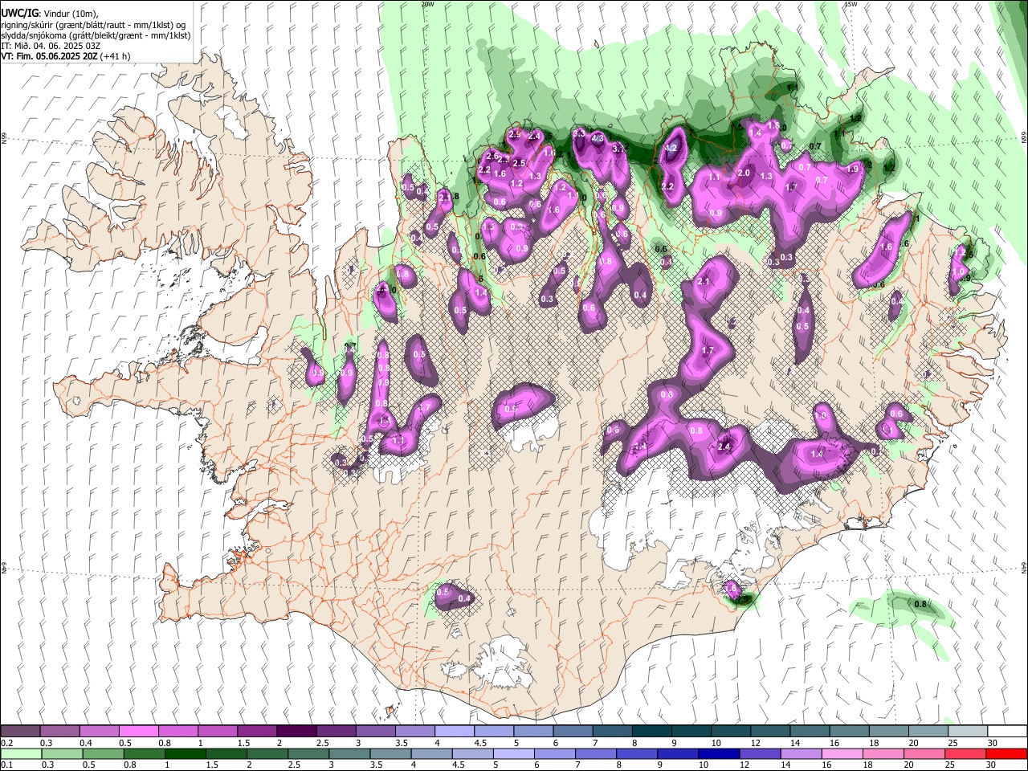Click the '(+41 h)' forecast offset
Viewport: 1028px width, 771px height.
(114, 56)
